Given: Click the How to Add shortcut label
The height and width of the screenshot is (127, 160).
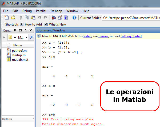Looking at the screenshot, I should click(x=33, y=24).
